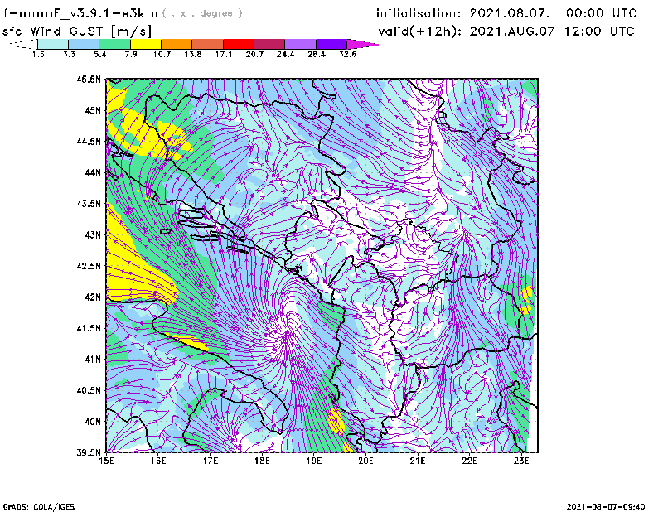Click the '5.4' colorbar value
Viewport: 663px width, 512px height.
pos(99,54)
